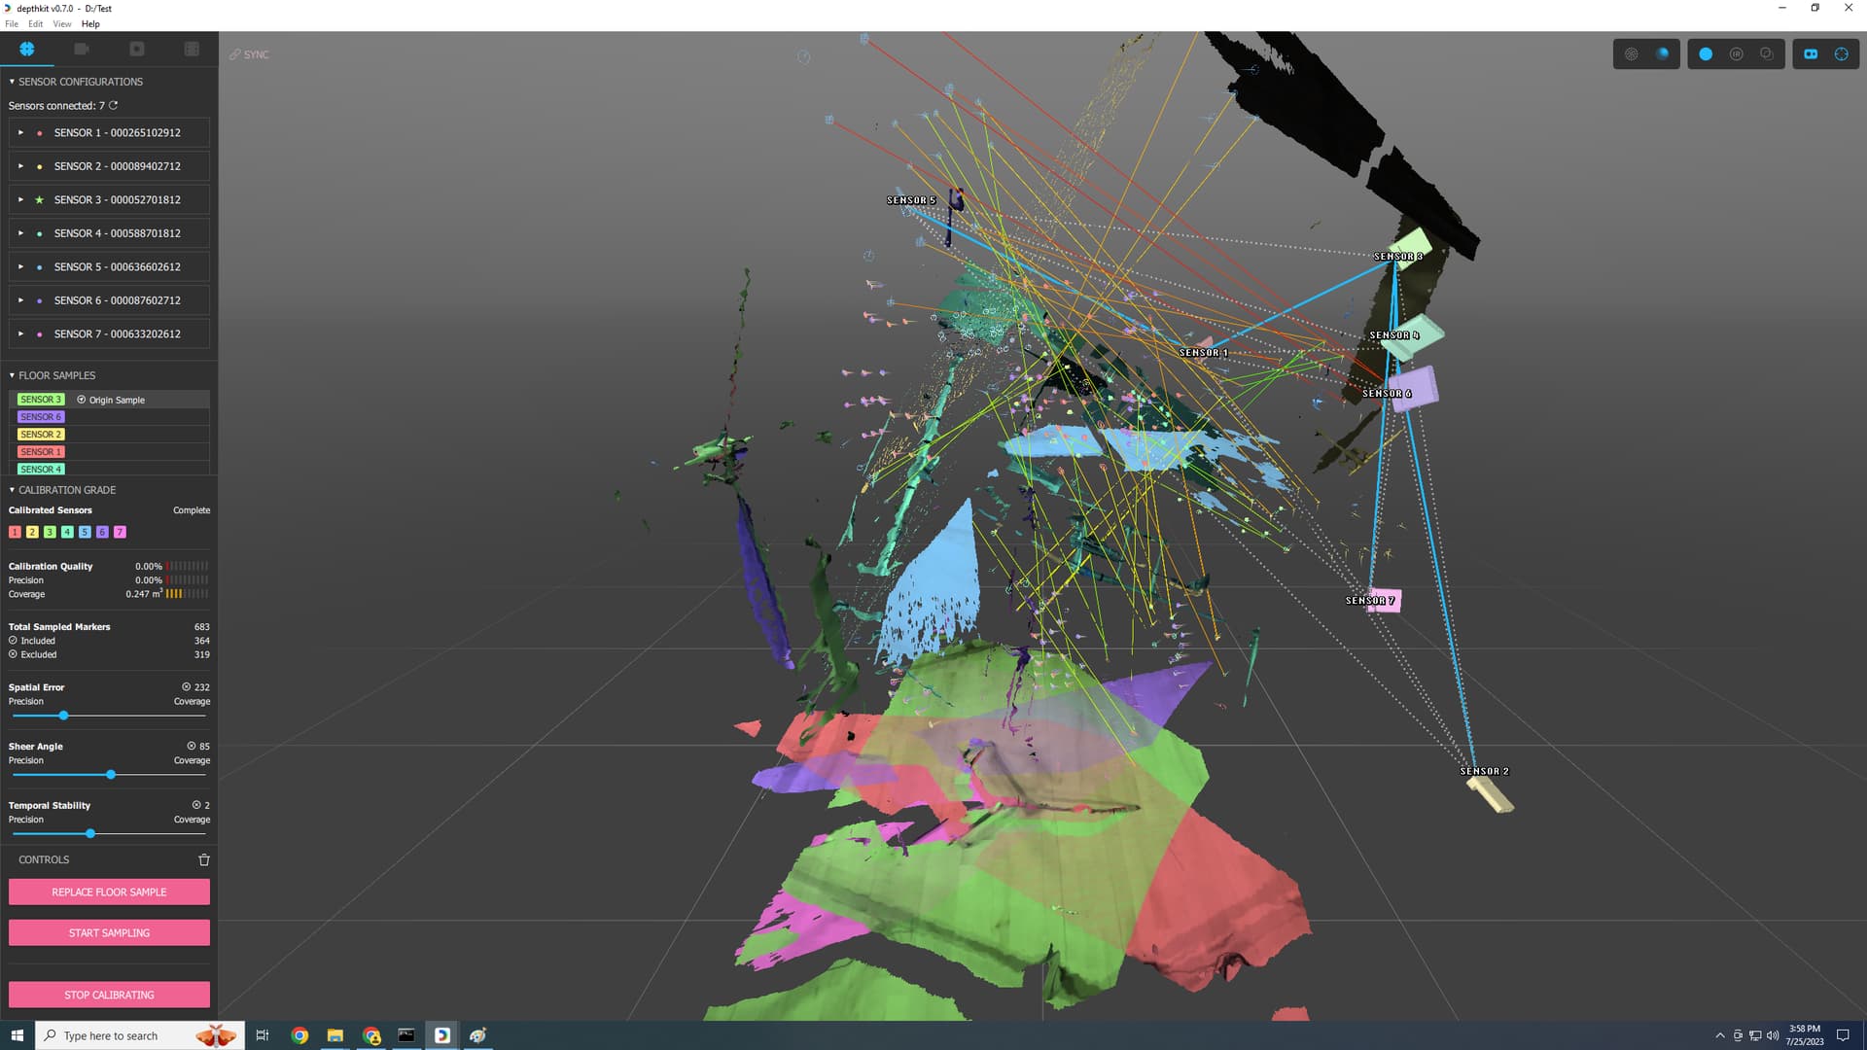Click the VR headset view icon
Screen dimensions: 1867x1050
click(x=1811, y=54)
